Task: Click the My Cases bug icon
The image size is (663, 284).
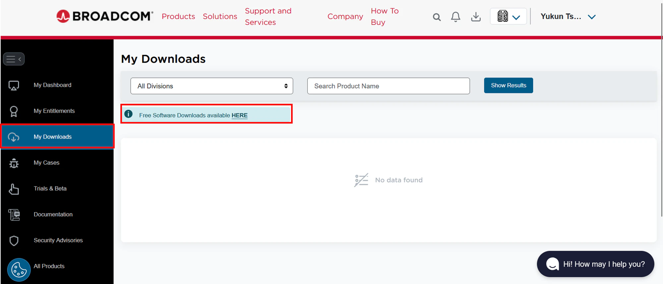Action: 14,163
